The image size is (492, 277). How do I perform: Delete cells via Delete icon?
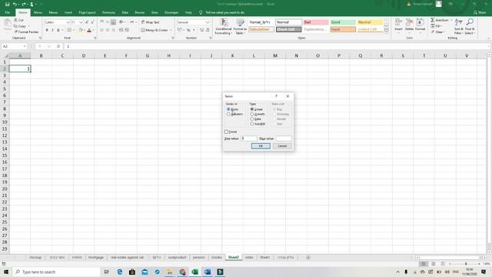point(409,25)
